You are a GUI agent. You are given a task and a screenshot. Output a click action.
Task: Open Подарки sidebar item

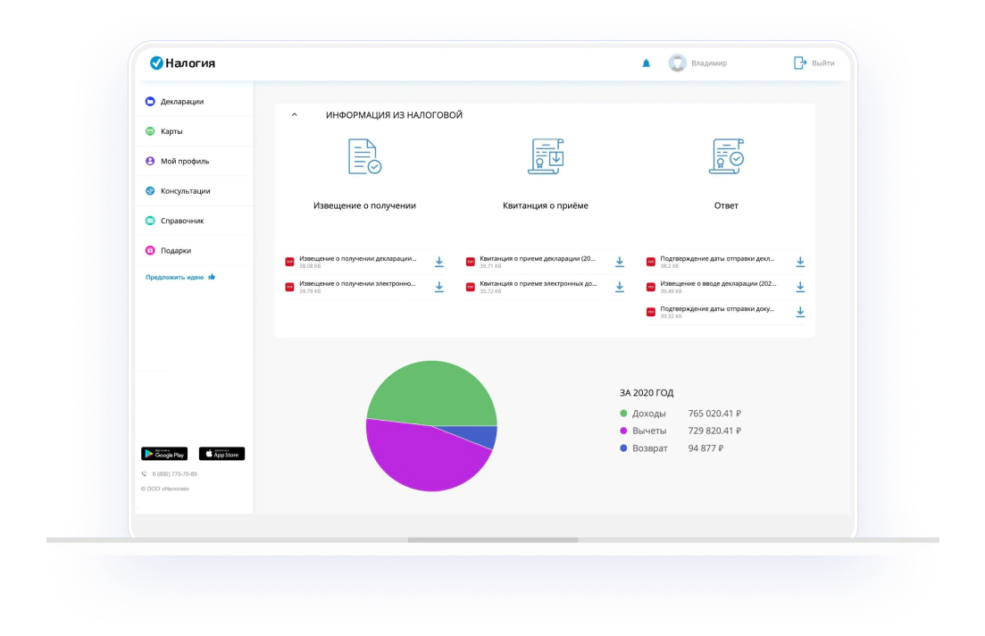(x=175, y=251)
